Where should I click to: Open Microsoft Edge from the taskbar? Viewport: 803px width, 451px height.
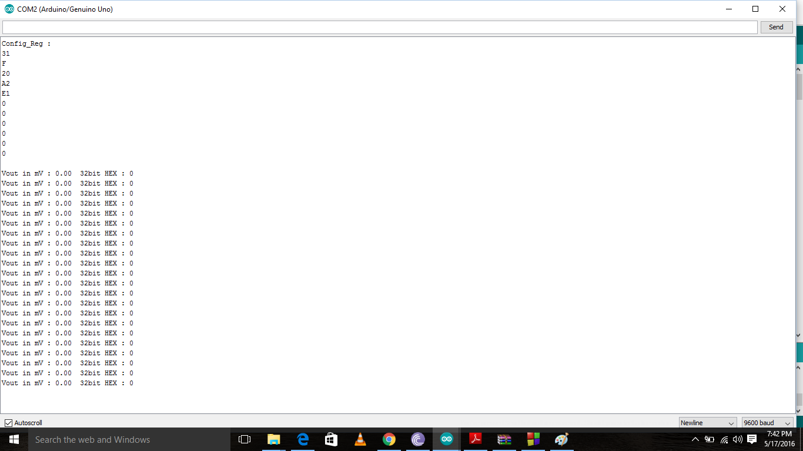point(303,439)
